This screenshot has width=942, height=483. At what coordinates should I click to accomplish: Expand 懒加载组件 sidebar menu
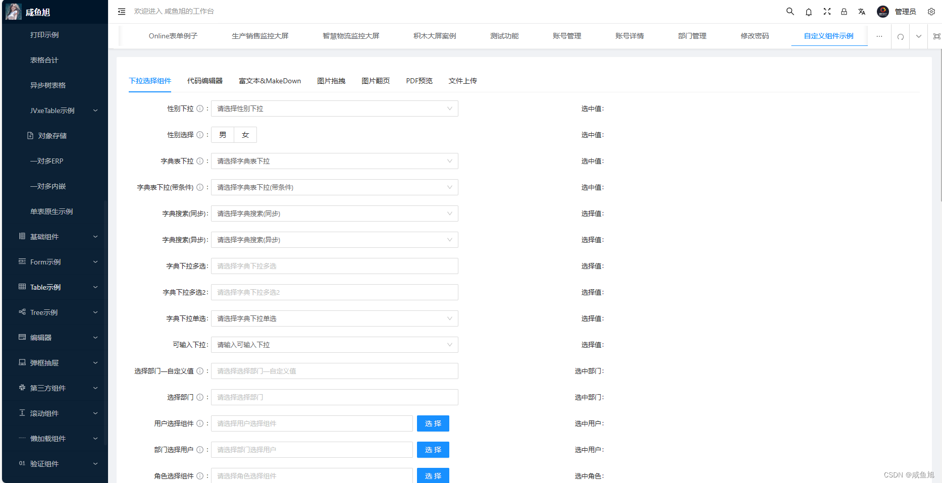point(55,439)
